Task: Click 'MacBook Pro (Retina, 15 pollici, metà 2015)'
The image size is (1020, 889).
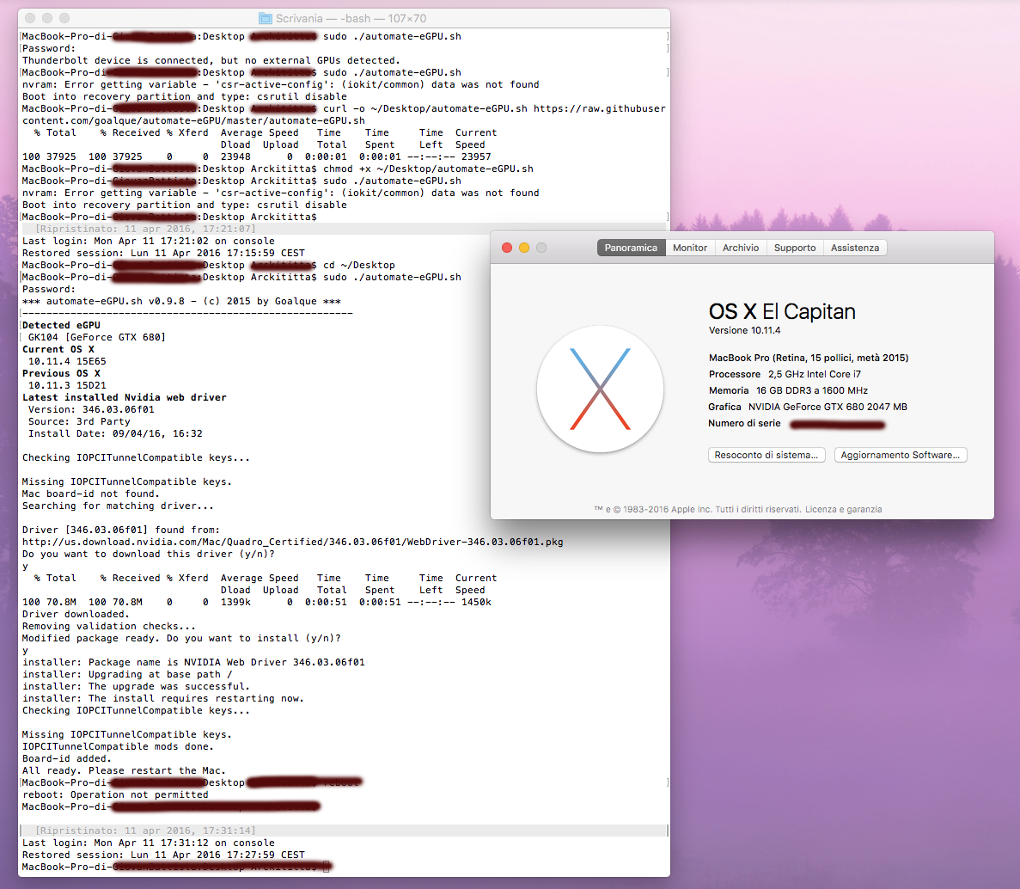Action: [x=809, y=358]
